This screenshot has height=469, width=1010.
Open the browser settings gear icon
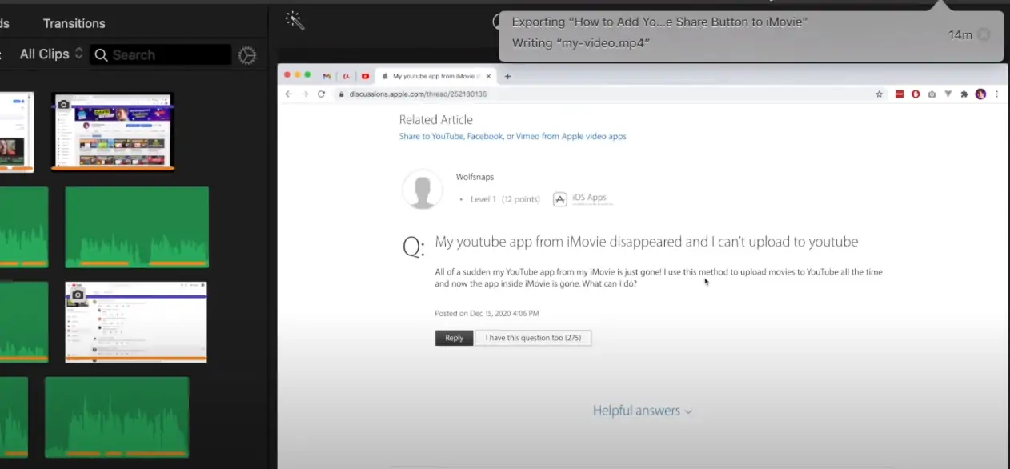pos(247,55)
